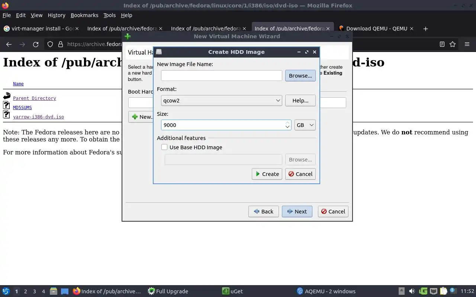Open the Firefox View menu

[x=36, y=15]
